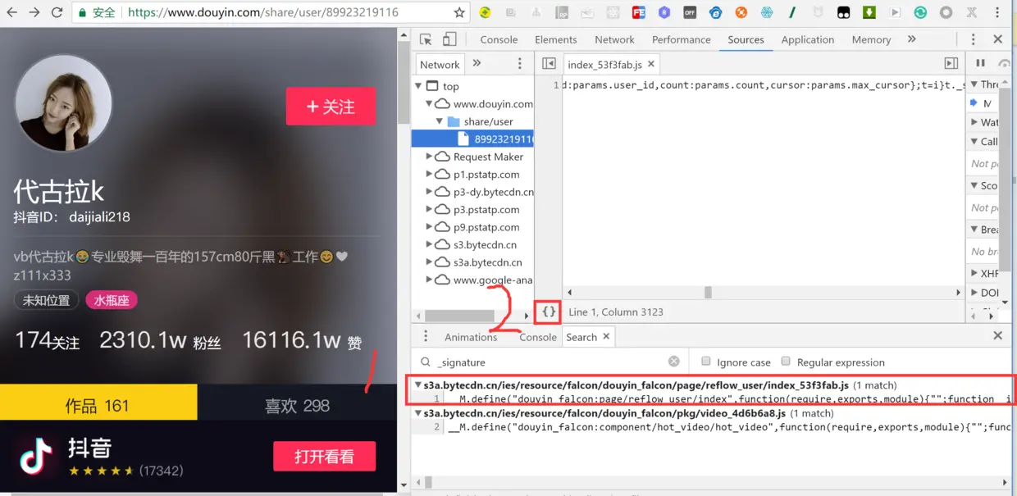The height and width of the screenshot is (496, 1017).
Task: Enable the Regular expression checkbox
Action: (x=786, y=362)
